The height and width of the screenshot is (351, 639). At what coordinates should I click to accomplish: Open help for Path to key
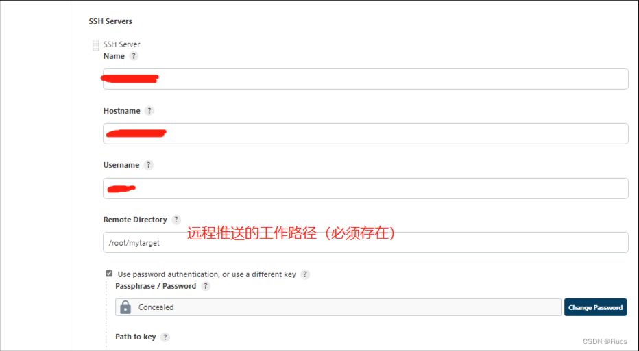pyautogui.click(x=165, y=337)
